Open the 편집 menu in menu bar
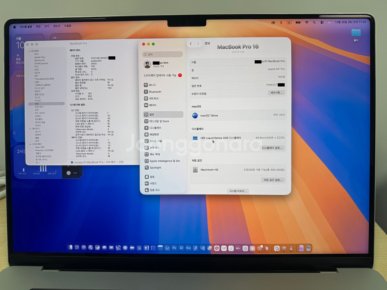 pos(38,26)
